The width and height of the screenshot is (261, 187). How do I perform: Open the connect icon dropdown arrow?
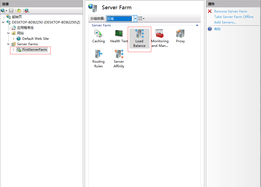(6, 11)
